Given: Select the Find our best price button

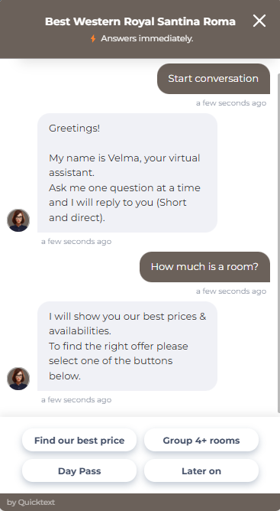Looking at the screenshot, I should pyautogui.click(x=79, y=441).
